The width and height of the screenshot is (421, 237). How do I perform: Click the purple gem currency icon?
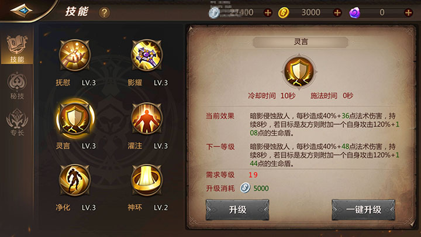pyautogui.click(x=354, y=13)
